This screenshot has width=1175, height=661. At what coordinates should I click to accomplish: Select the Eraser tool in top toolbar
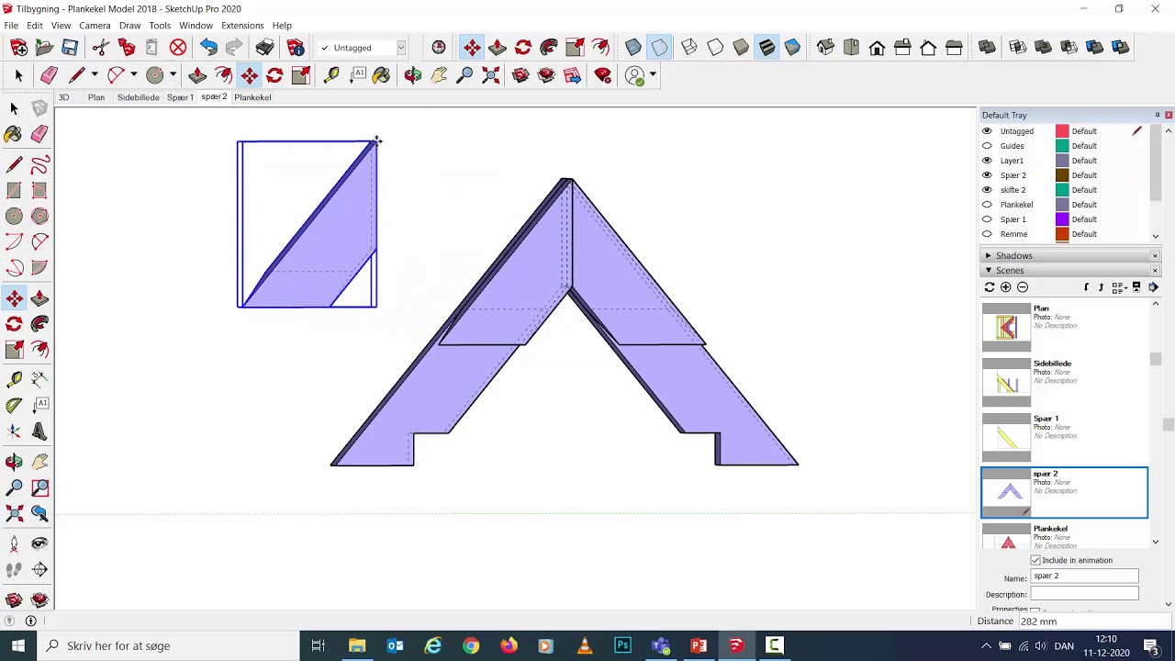49,75
